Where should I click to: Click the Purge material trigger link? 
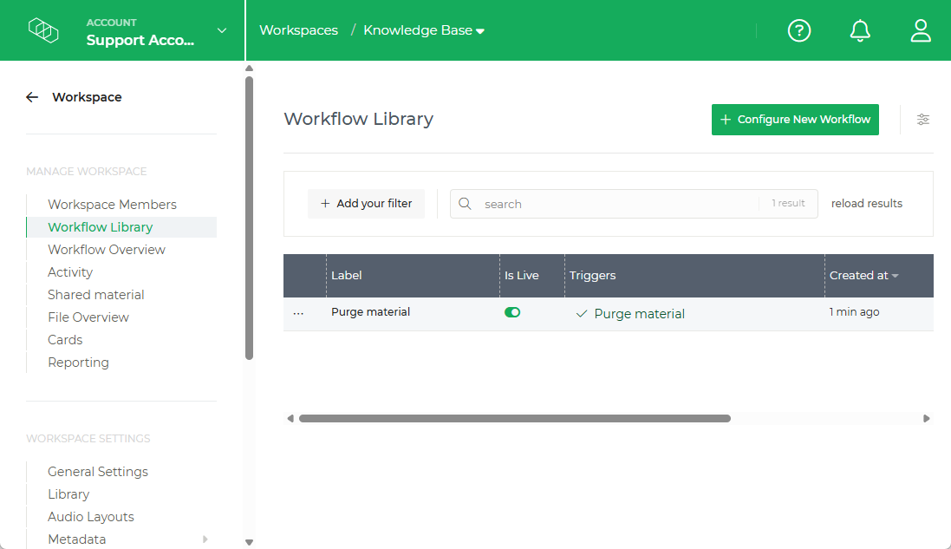[639, 314]
